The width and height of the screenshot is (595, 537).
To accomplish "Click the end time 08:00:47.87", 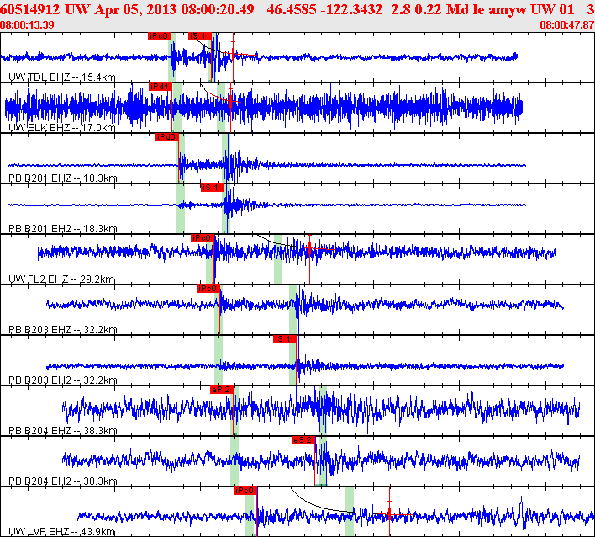I will click(567, 25).
